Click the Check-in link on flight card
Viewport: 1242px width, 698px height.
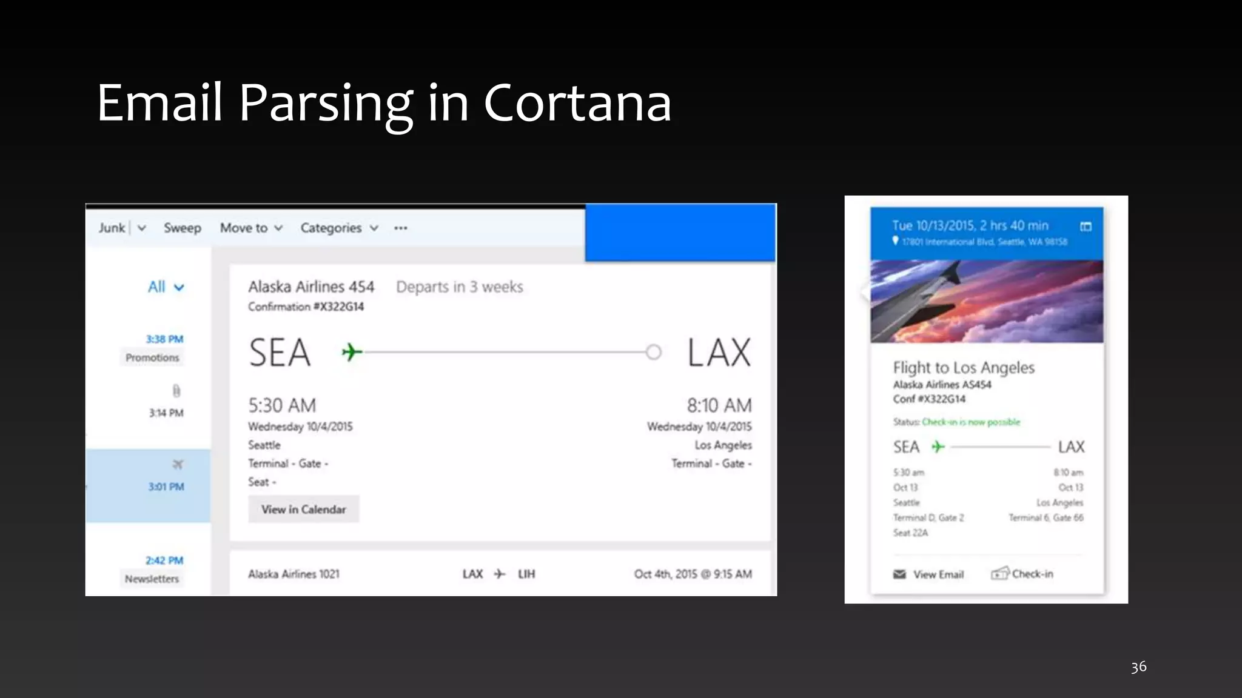(x=1032, y=574)
